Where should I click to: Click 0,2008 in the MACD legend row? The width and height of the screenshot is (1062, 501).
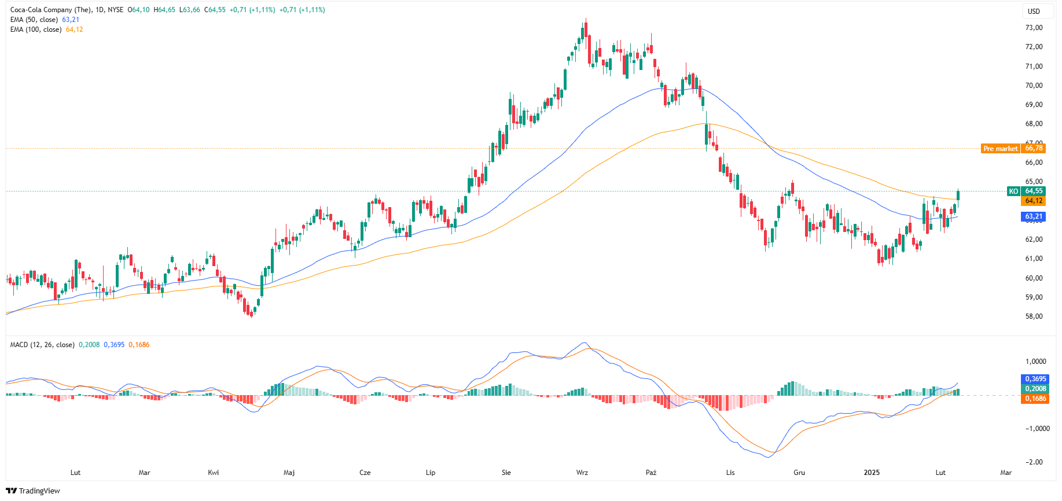89,345
